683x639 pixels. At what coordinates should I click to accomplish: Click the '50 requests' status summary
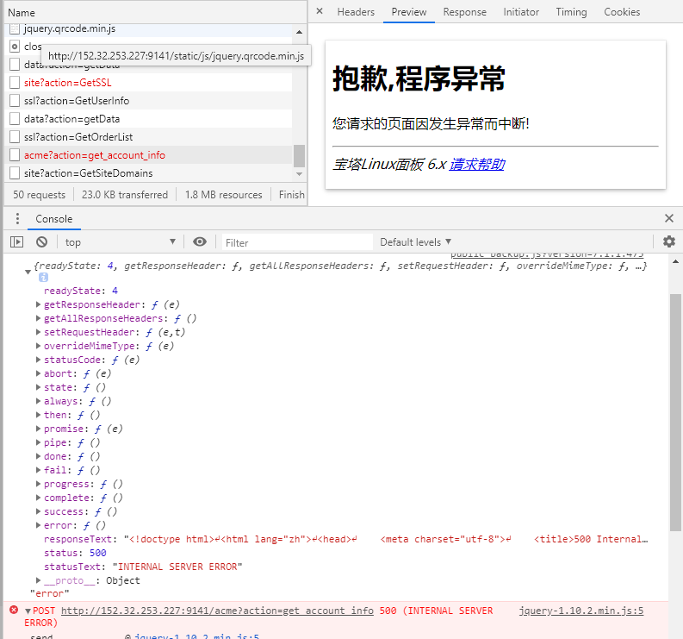click(40, 195)
